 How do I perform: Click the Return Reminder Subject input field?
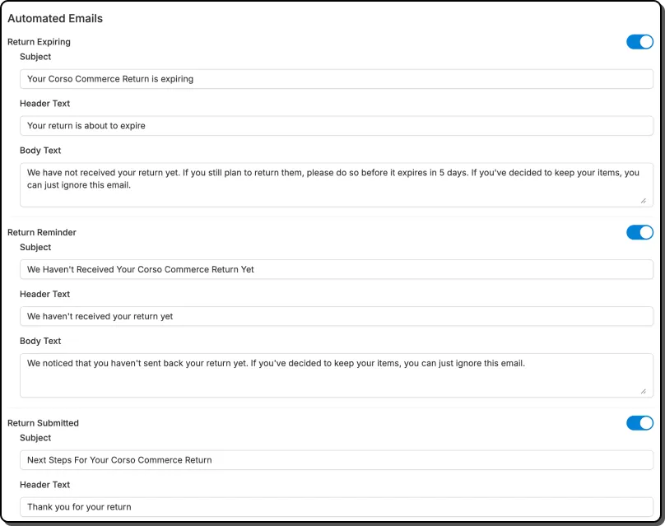click(336, 269)
